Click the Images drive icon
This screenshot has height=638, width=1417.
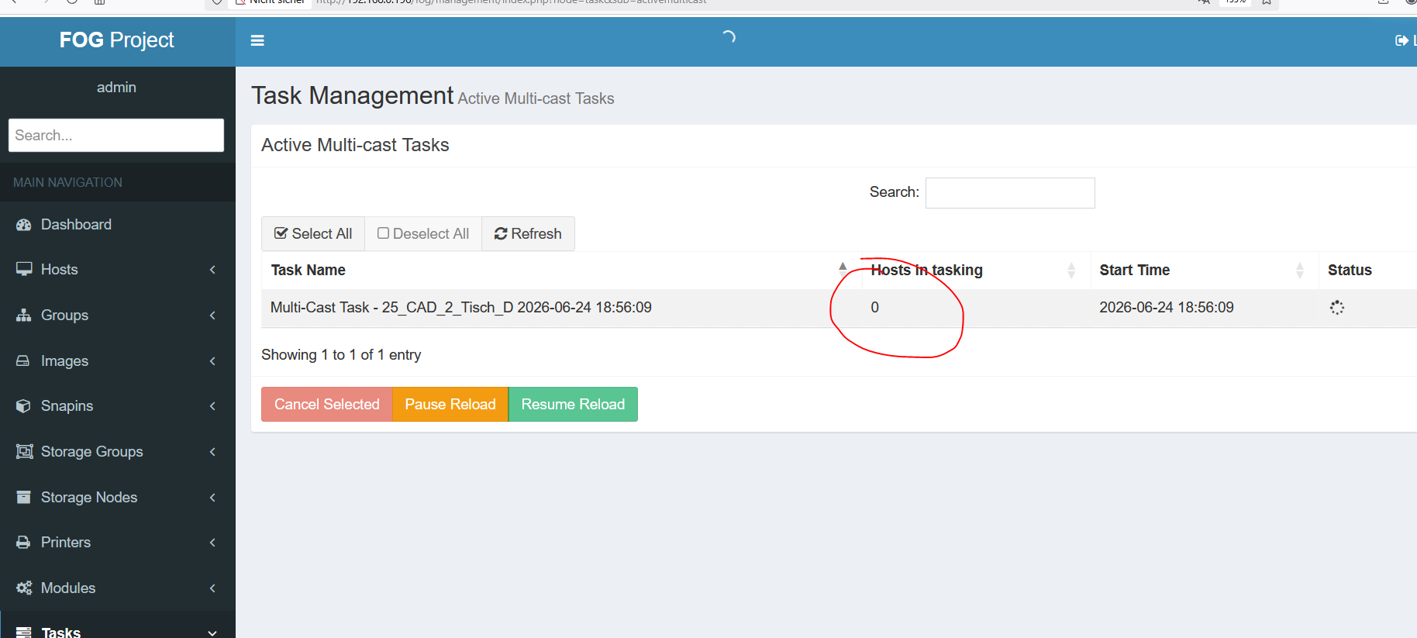tap(23, 360)
